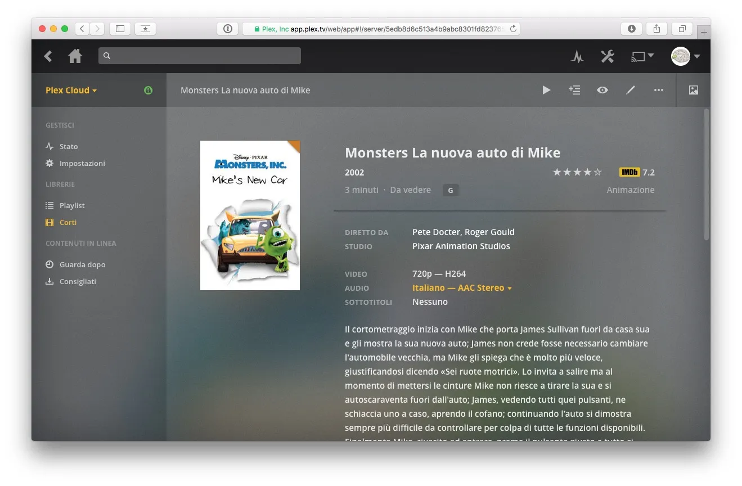The width and height of the screenshot is (742, 486).
Task: Go forward with Safari forward button
Action: 97,29
